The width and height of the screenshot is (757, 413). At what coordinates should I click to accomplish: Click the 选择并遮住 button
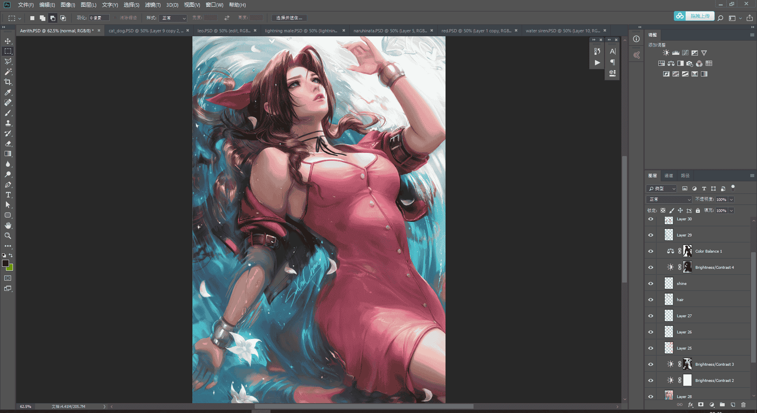(289, 18)
